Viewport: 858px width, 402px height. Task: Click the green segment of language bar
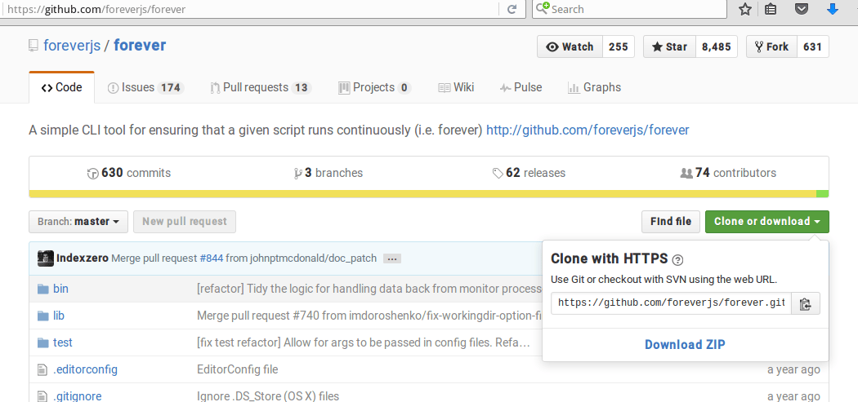(822, 194)
